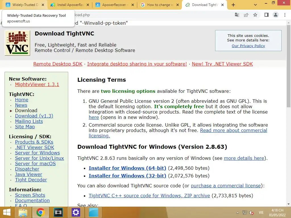
Task: Open New! Try .NET Viewer SDK link
Action: (222, 64)
